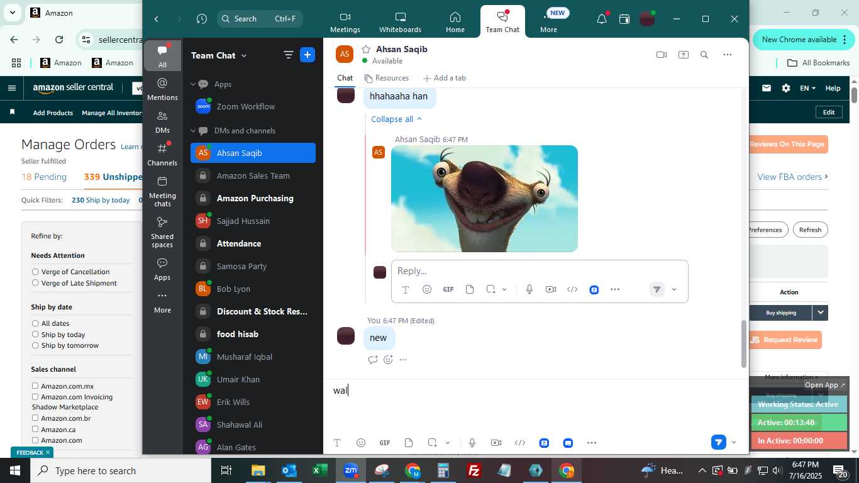Click the Refresh button in Seller Central
This screenshot has height=483, width=859.
[810, 230]
